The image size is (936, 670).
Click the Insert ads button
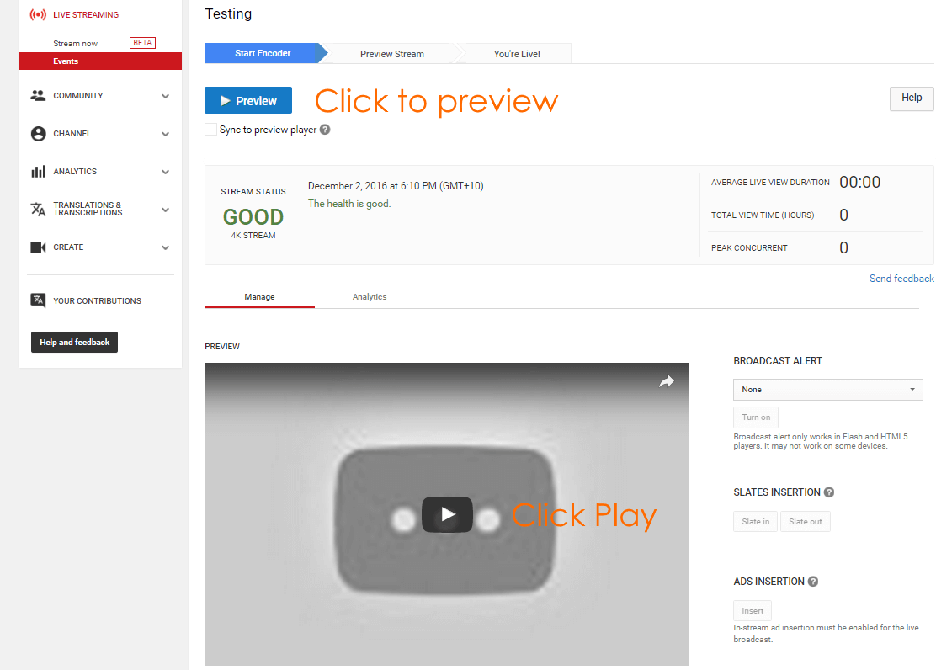click(753, 611)
